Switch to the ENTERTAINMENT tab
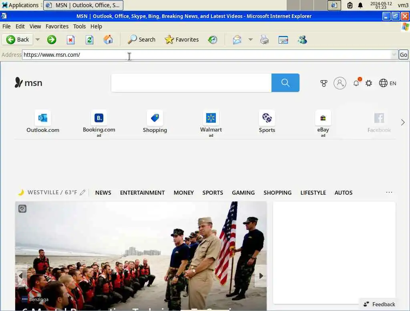 pos(143,193)
